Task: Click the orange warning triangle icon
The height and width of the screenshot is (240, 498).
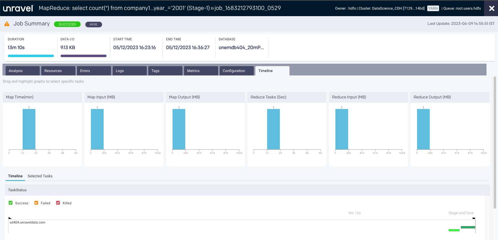Action: pyautogui.click(x=7, y=24)
